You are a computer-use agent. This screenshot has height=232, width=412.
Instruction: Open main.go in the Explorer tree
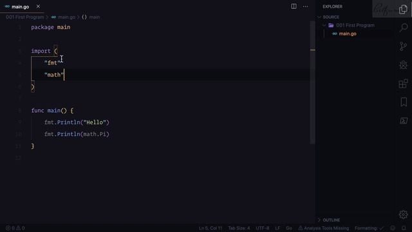click(348, 34)
